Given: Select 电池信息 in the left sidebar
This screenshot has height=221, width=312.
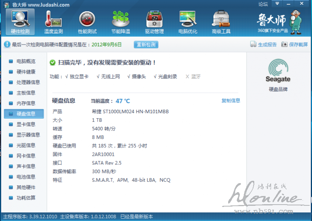Looking at the screenshot, I should (26, 177).
